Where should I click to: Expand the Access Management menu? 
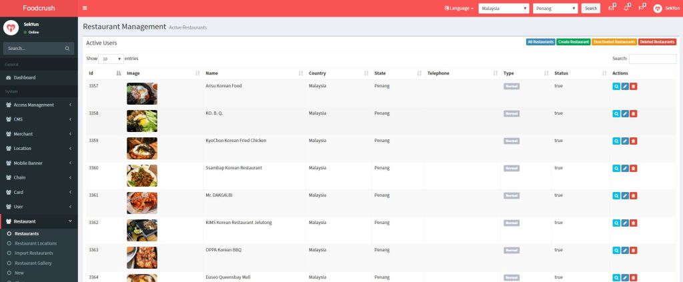38,105
